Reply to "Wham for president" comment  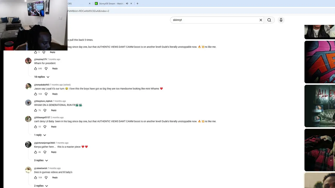pyautogui.click(x=55, y=69)
